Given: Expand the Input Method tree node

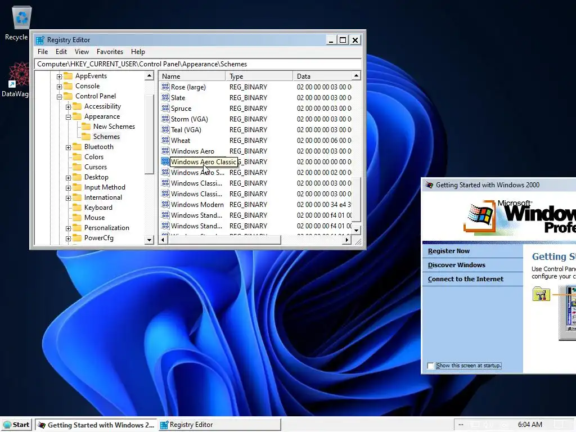Looking at the screenshot, I should click(68, 188).
